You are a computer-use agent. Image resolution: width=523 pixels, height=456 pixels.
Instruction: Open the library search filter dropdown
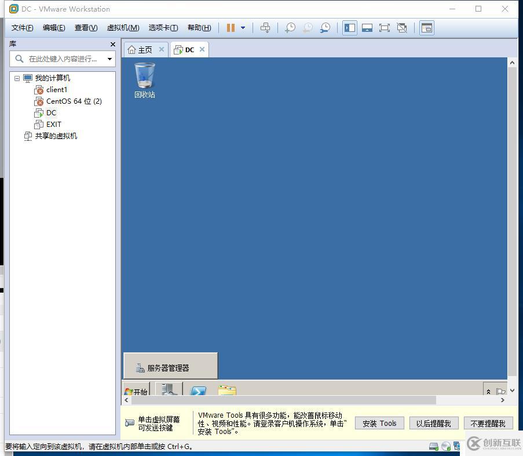click(x=109, y=59)
